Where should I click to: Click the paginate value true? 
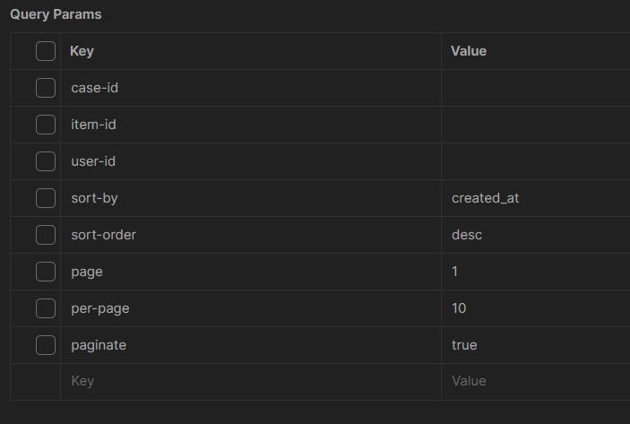tap(464, 345)
